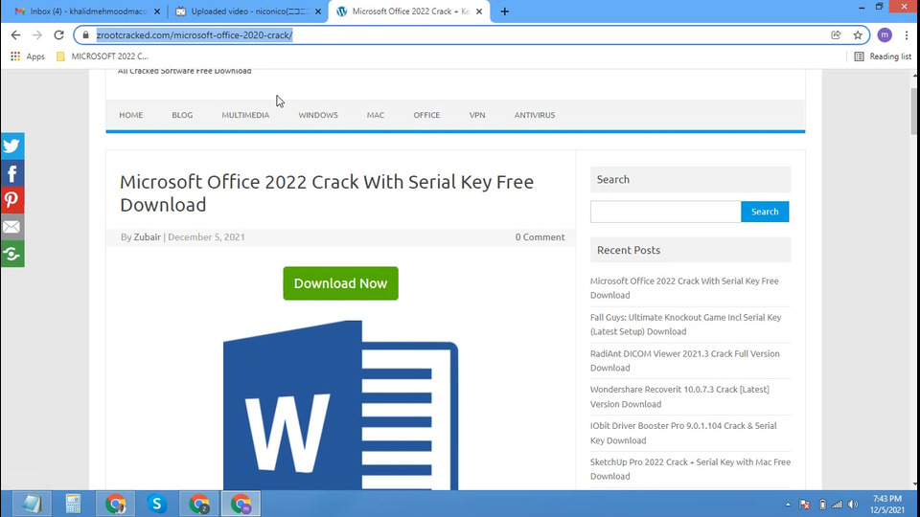Open the Reading list
The width and height of the screenshot is (920, 517).
(x=883, y=56)
